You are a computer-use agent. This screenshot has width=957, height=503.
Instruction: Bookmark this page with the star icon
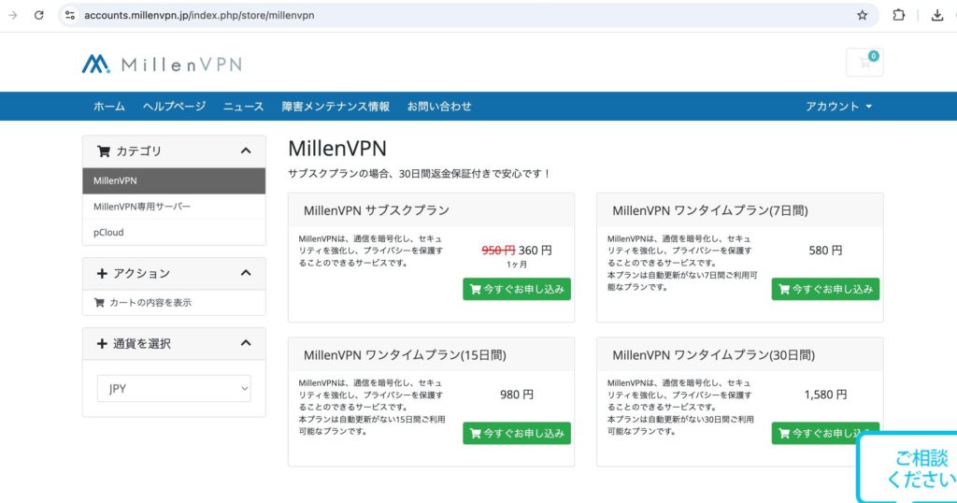tap(862, 15)
